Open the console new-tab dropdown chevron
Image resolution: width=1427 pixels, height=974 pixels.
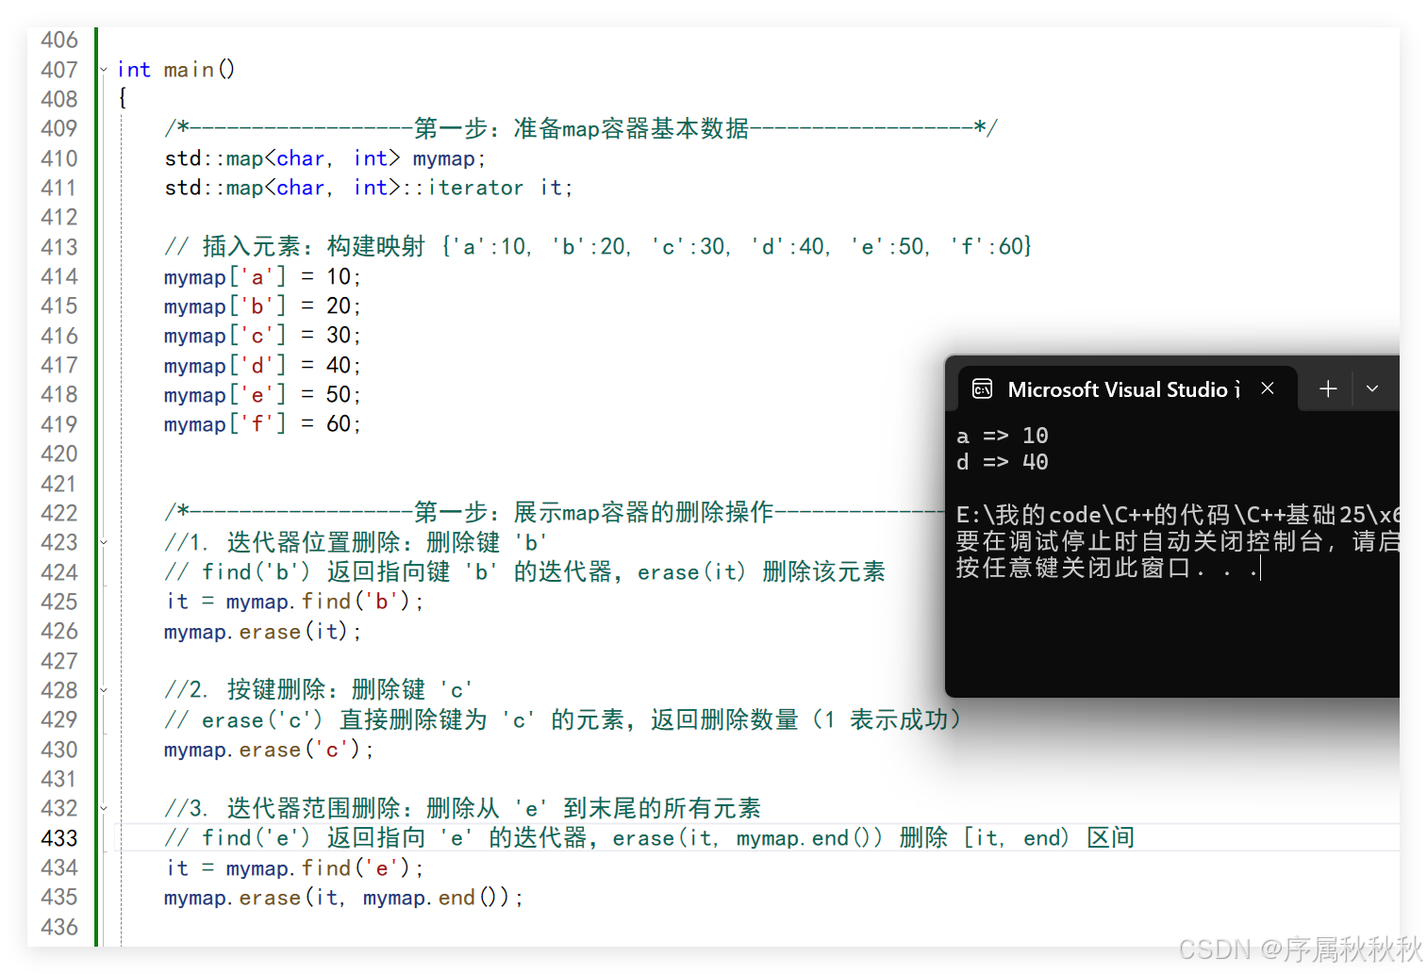1372,388
